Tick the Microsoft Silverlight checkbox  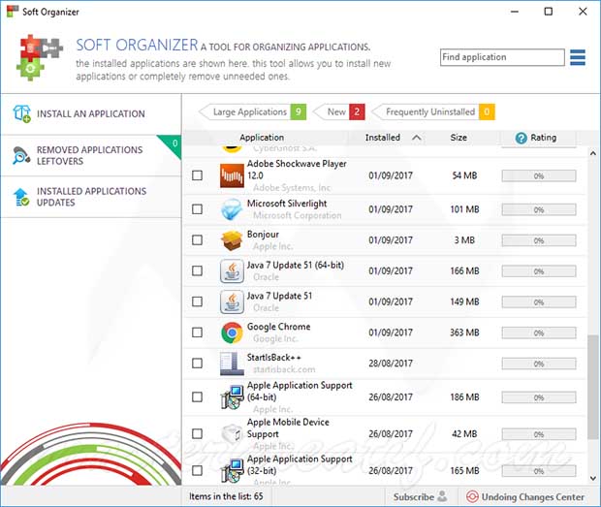197,209
